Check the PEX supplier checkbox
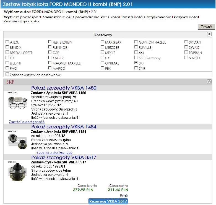Screen dimensions: 216x205 point(102,68)
